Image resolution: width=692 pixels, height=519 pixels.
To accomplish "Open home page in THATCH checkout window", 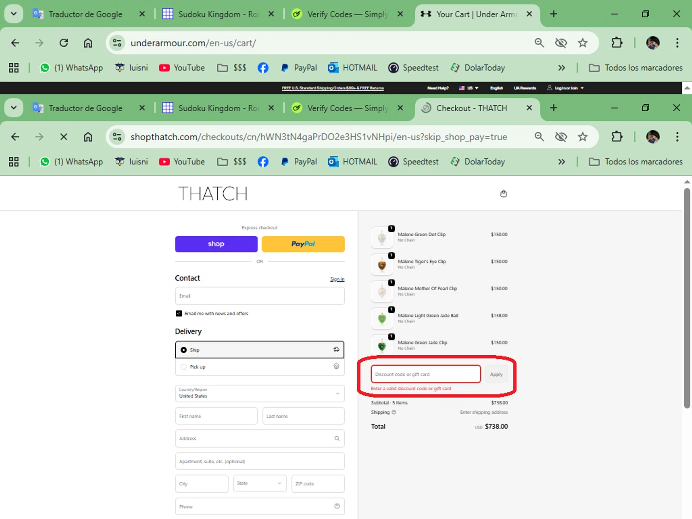I will point(88,137).
